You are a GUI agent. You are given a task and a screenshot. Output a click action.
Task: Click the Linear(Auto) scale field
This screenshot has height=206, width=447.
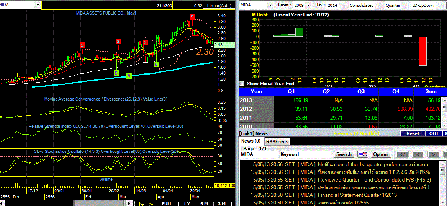click(x=219, y=5)
